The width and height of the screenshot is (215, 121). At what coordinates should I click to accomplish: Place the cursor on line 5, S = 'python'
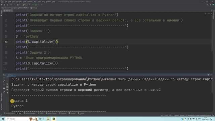[28, 36]
